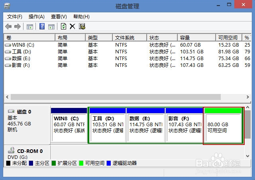Click the Refresh toolbar icon
Viewport: 255px width, 180px height.
pos(63,26)
